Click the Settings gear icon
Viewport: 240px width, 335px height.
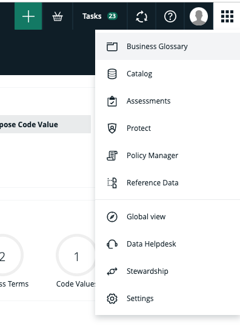click(x=112, y=299)
